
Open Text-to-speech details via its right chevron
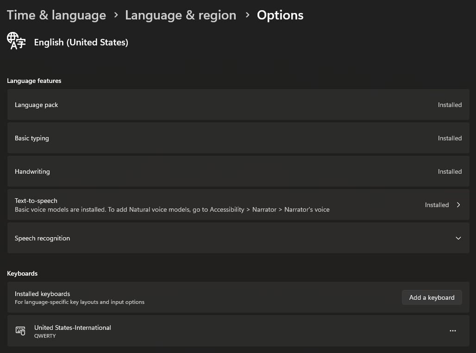click(x=458, y=205)
